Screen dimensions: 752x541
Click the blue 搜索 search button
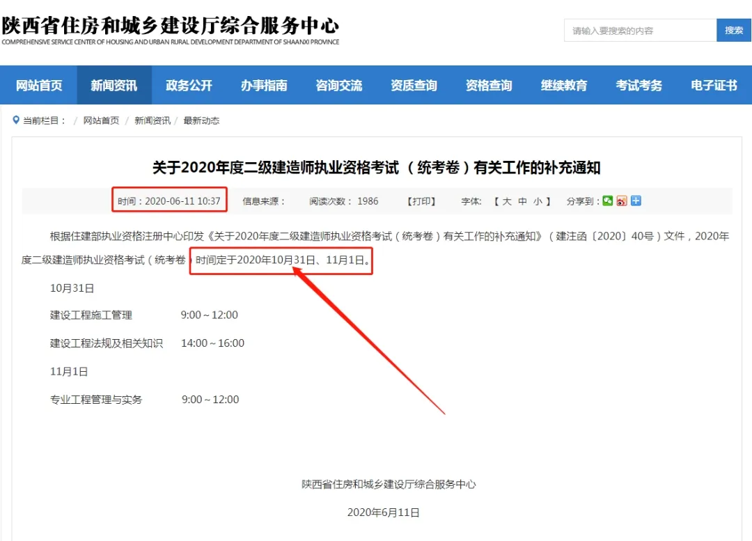pos(734,30)
